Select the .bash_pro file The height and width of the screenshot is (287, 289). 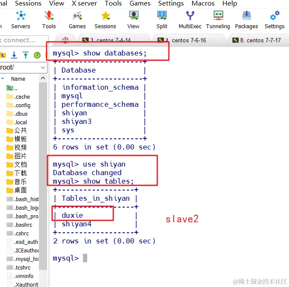tap(23, 216)
